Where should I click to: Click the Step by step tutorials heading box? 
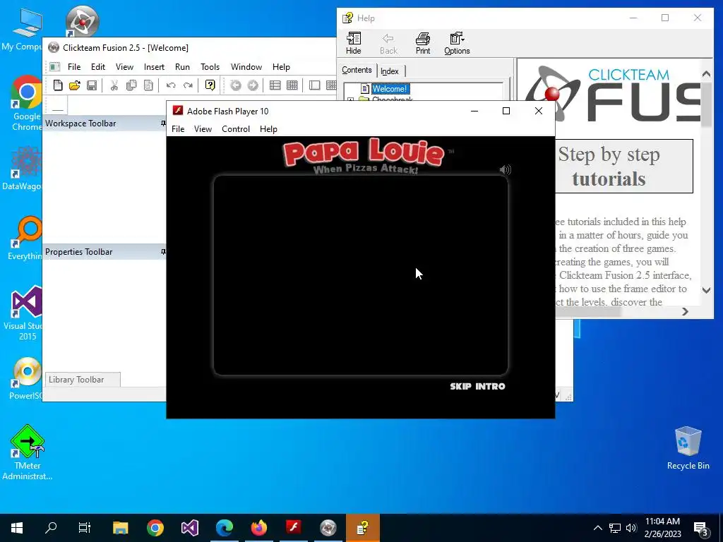click(624, 166)
